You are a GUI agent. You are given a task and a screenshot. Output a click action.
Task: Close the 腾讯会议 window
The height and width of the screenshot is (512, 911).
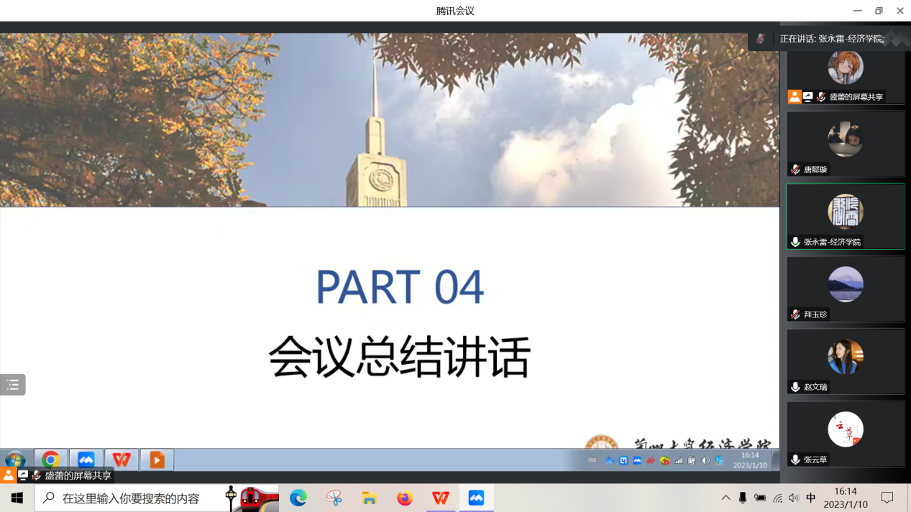899,11
